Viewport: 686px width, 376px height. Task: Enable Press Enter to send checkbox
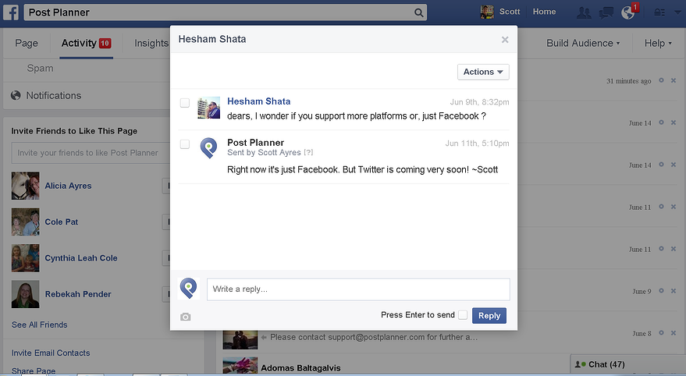click(x=463, y=315)
